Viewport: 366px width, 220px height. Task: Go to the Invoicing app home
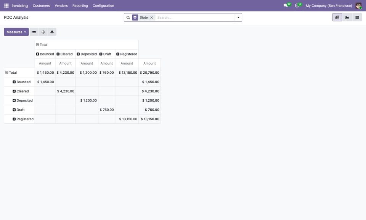(x=19, y=6)
